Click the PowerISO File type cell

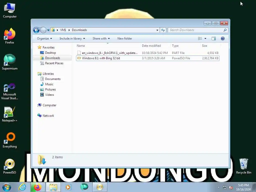click(x=181, y=58)
